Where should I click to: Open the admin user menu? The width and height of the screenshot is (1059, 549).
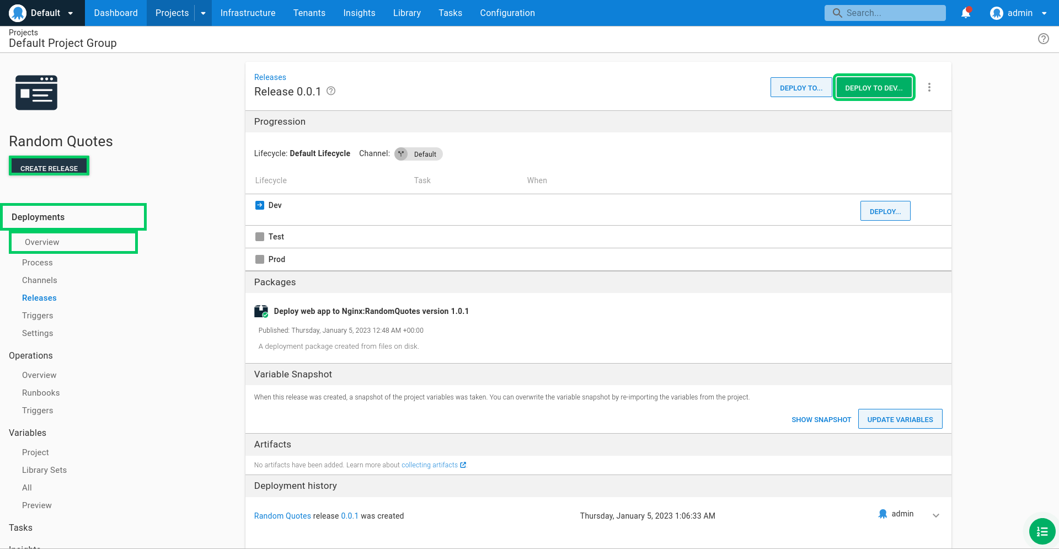(1019, 13)
